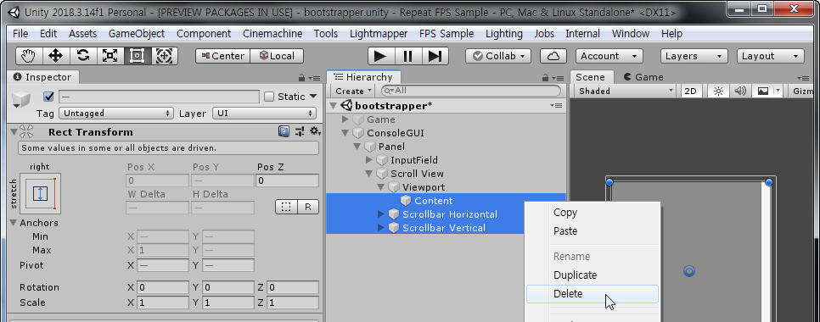Open the Tag dropdown showing Untagged
Screen dimensions: 820x322
116,114
